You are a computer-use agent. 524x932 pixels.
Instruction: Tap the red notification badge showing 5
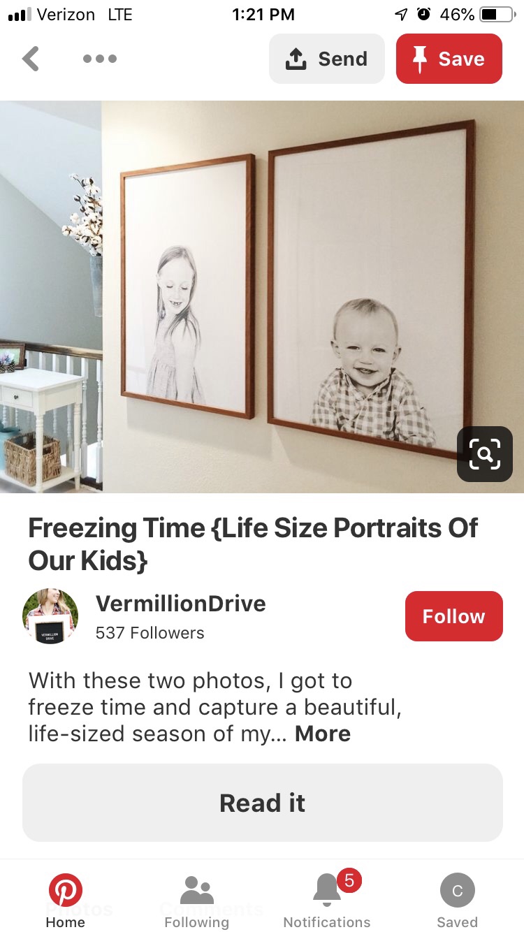(349, 881)
